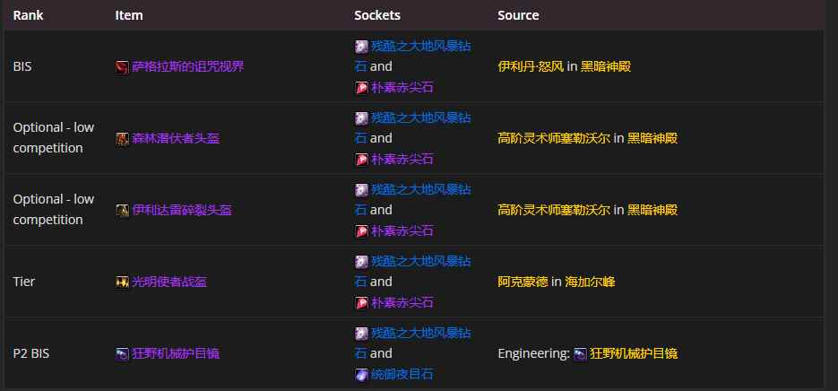
Task: Click the 萨格拉斯的诅咒视界 item icon
Action: pyautogui.click(x=123, y=66)
